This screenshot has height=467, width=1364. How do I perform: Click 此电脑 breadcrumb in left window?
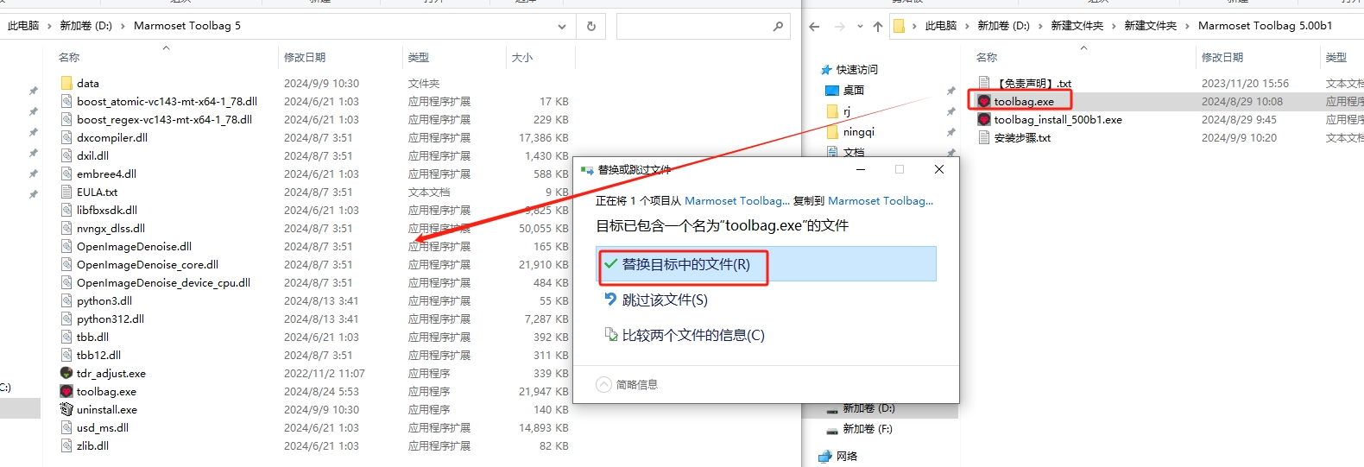click(23, 26)
